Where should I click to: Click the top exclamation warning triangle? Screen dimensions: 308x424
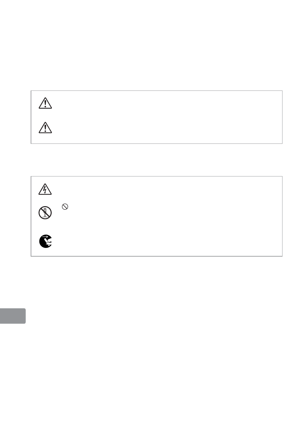tap(45, 103)
